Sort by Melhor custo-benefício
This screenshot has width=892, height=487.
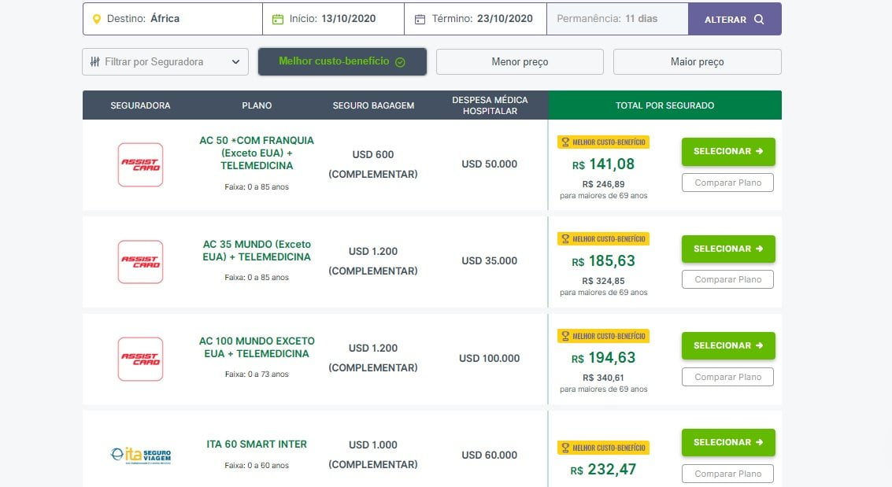[342, 61]
